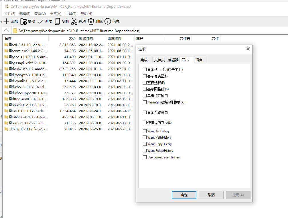Select the 显示 tab
The width and height of the screenshot is (288, 218).
[187, 60]
